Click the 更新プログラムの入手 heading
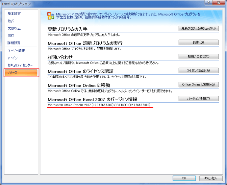The width and height of the screenshot is (227, 185). tap(68, 29)
